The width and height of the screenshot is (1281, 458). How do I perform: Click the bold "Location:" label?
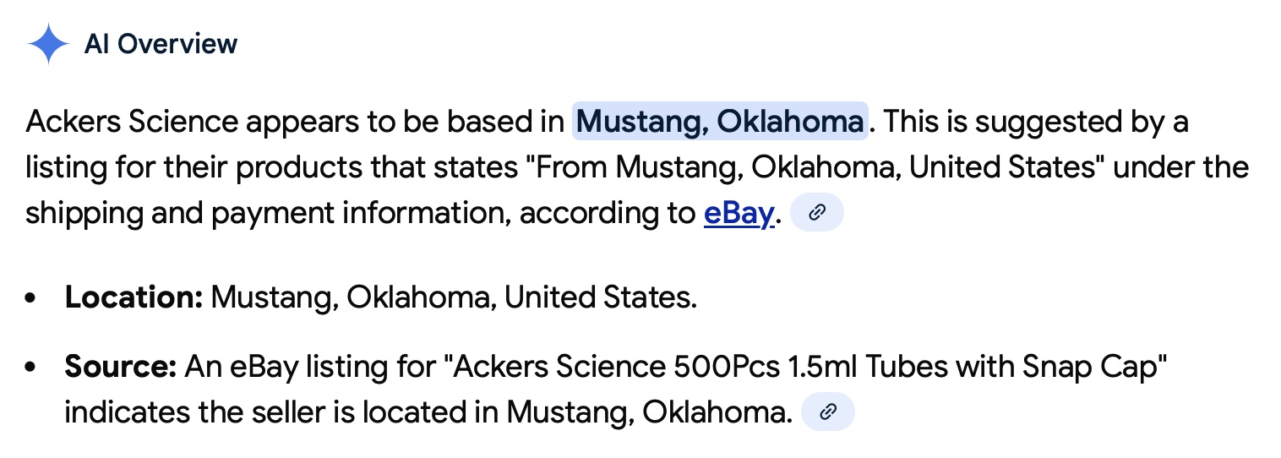(134, 297)
